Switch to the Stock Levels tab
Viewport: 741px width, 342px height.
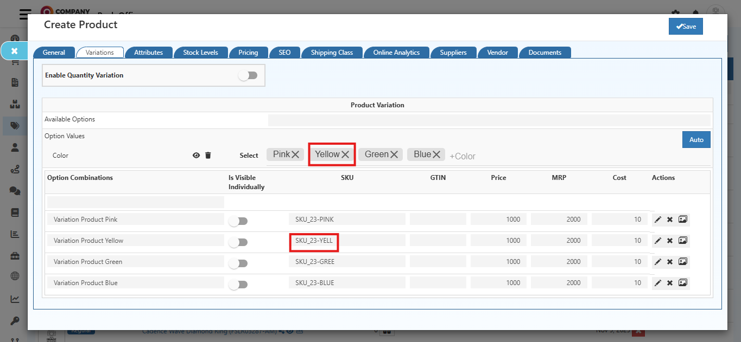click(x=200, y=53)
